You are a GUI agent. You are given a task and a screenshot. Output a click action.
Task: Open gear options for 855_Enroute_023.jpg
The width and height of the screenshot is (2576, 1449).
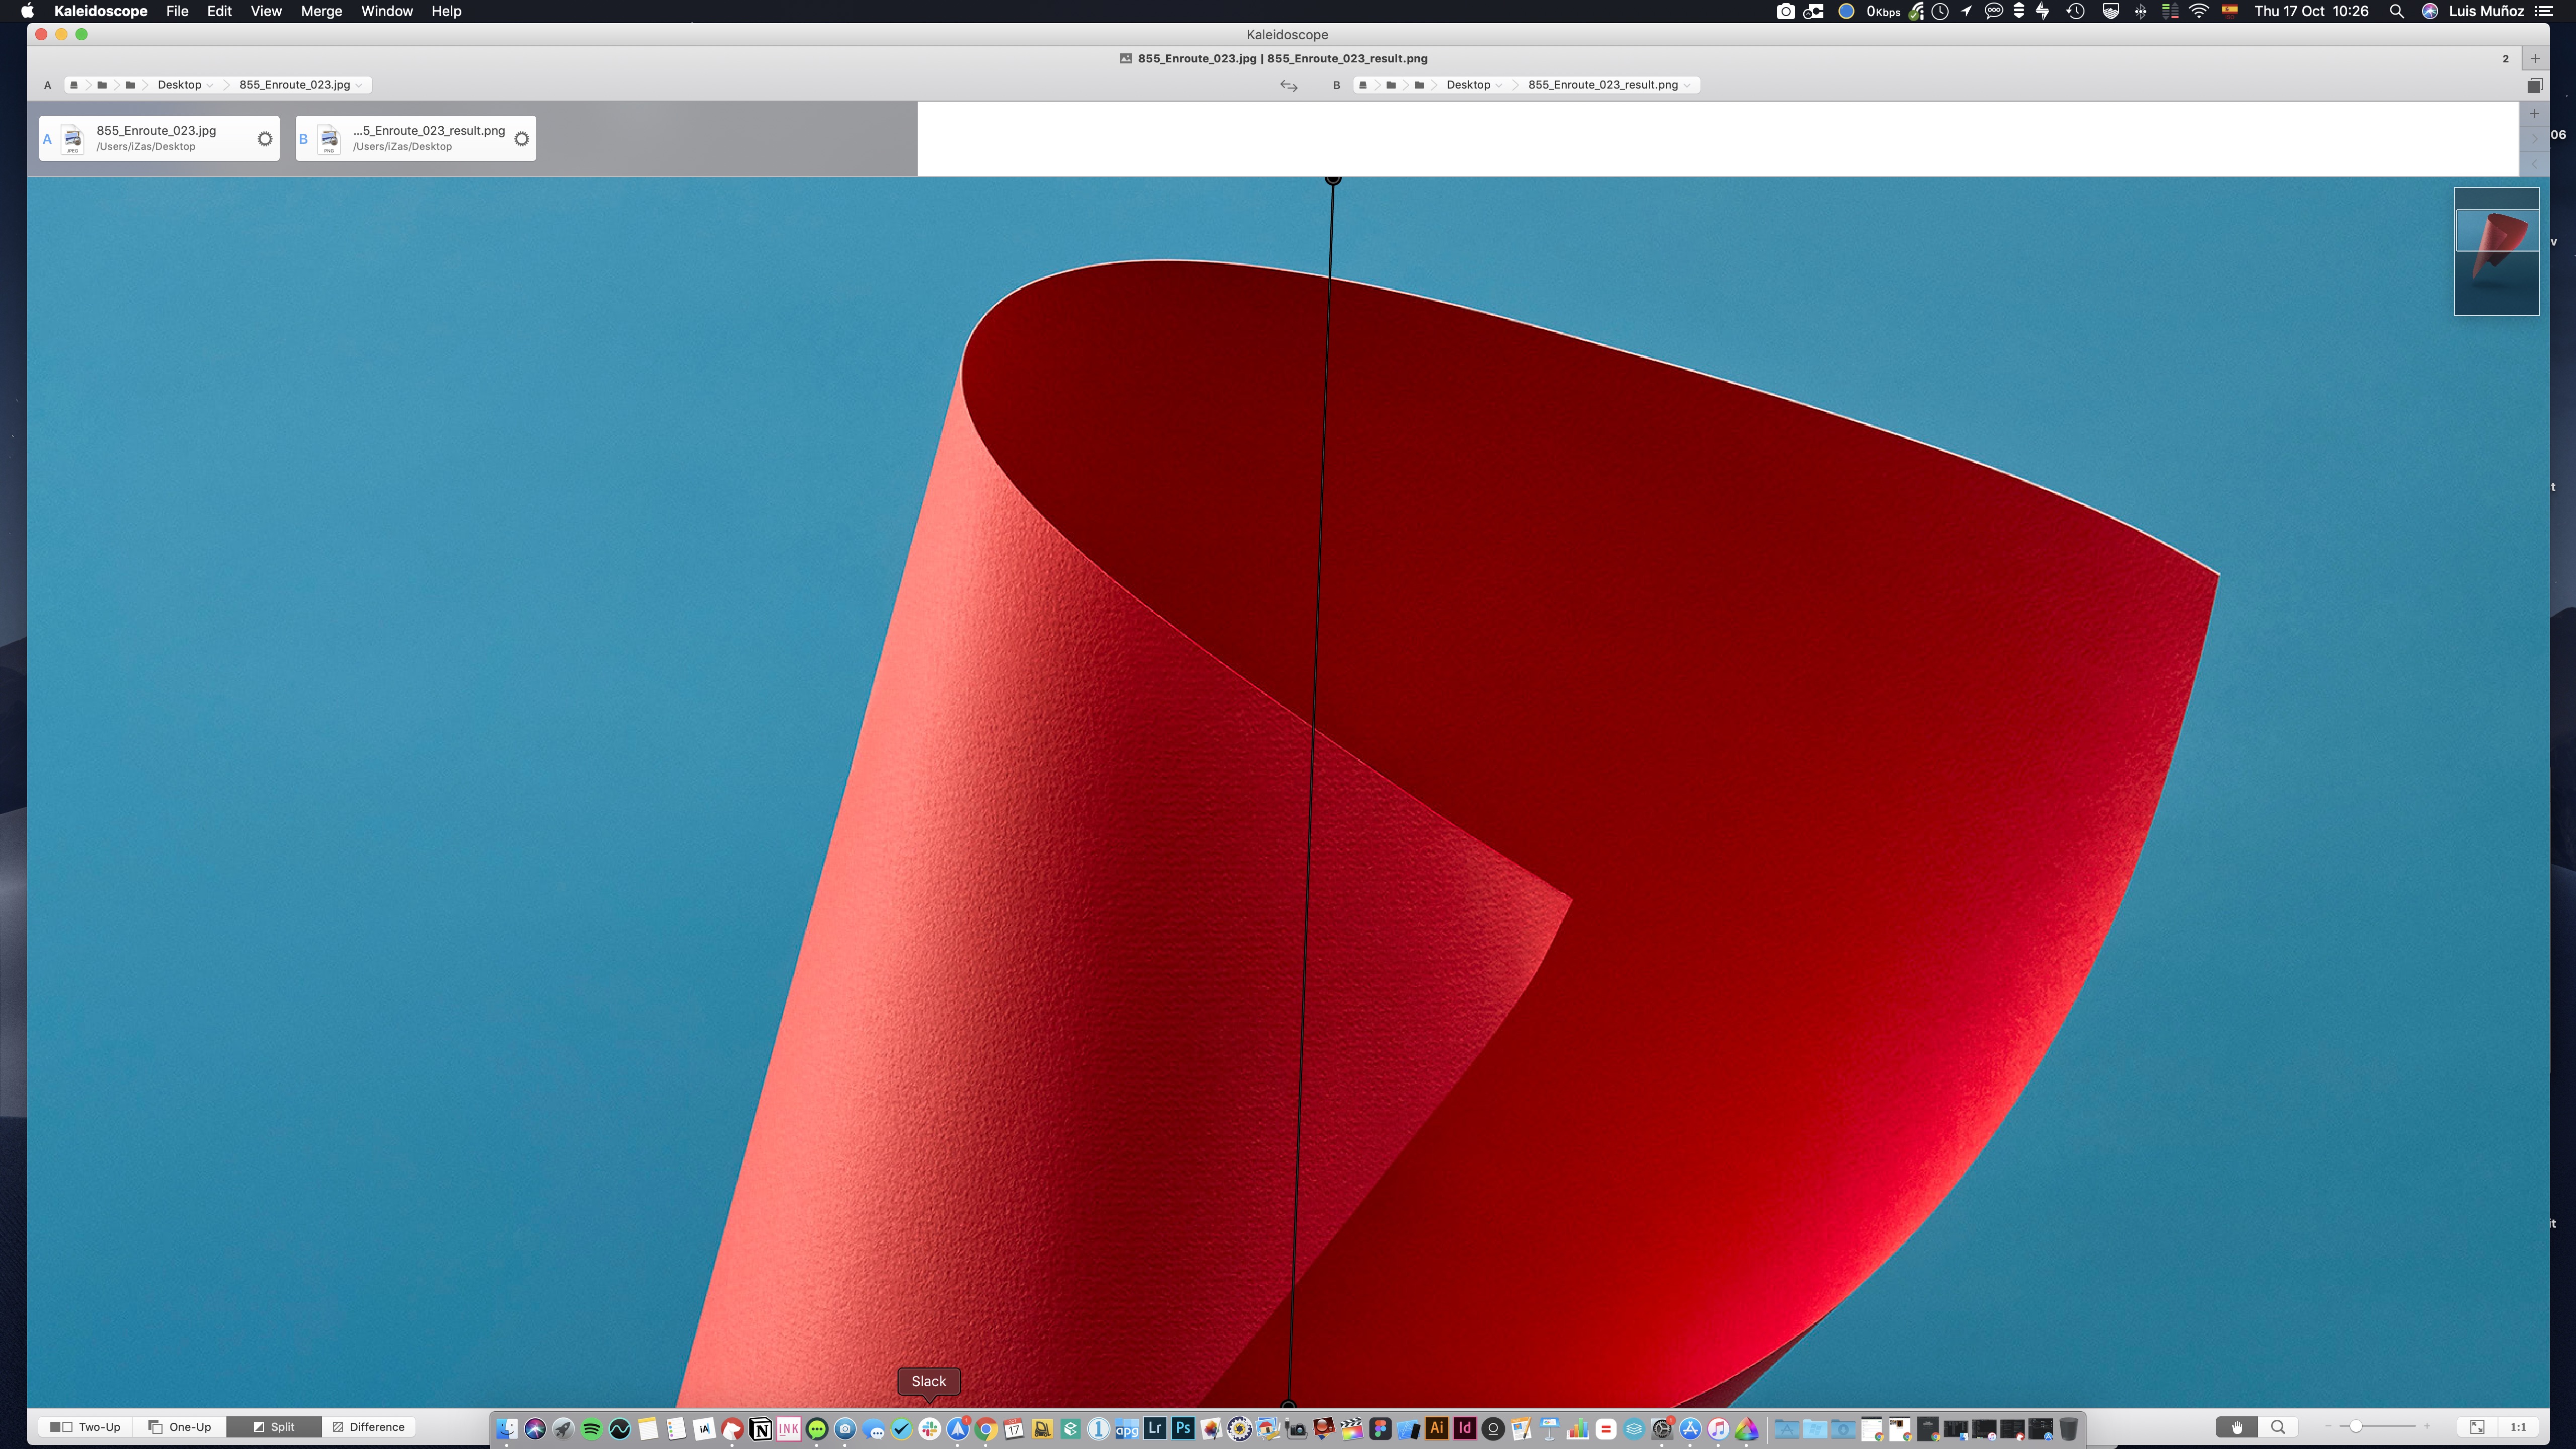(x=265, y=139)
